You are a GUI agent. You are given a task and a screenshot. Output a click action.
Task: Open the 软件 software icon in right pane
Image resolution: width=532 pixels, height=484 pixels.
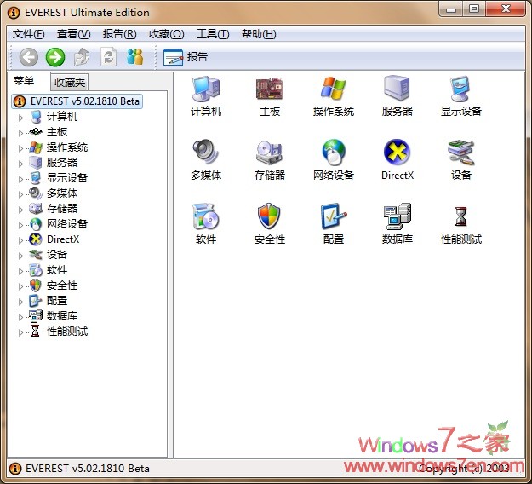click(206, 216)
